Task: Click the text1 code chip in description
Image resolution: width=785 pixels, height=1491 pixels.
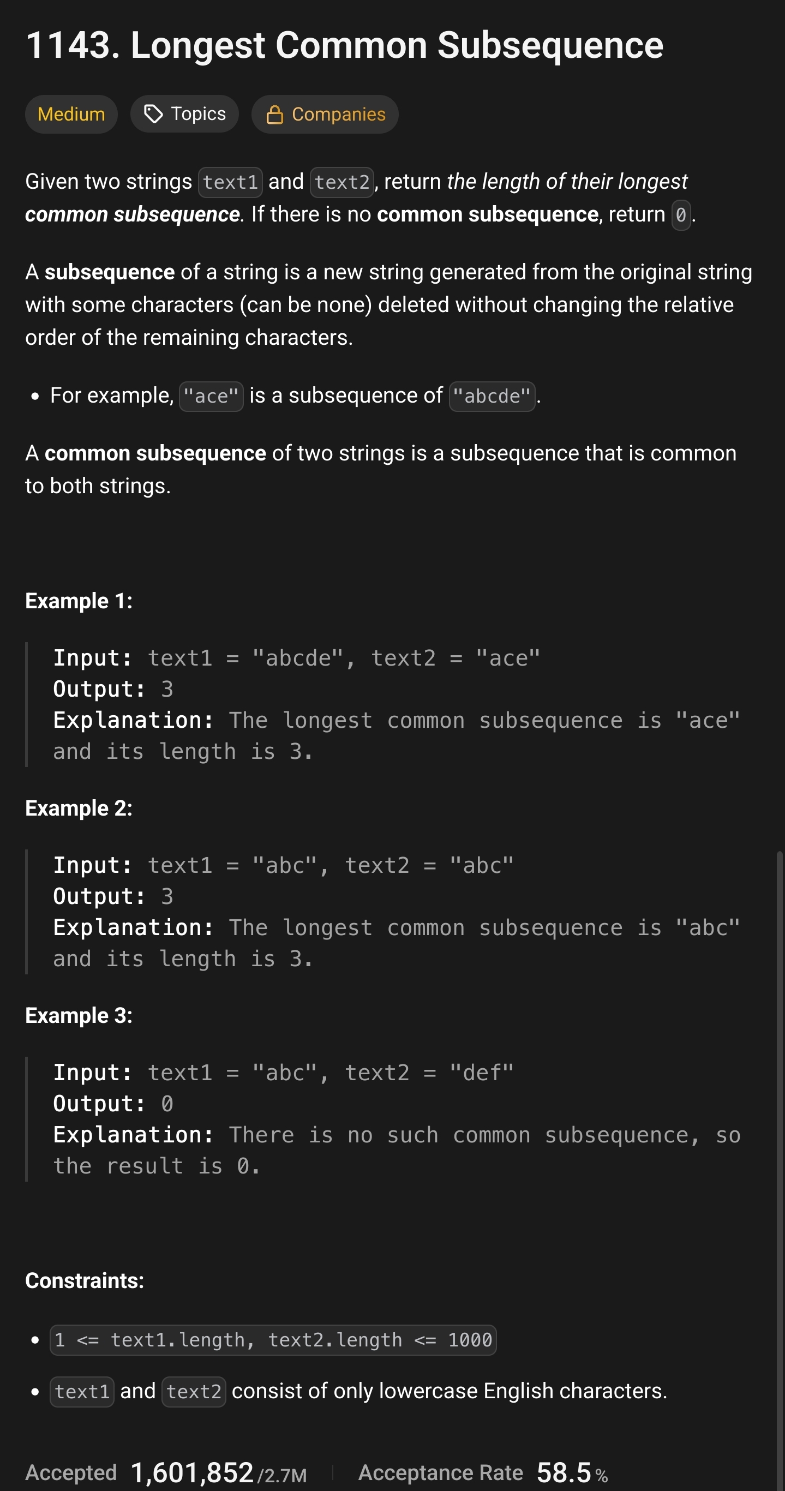Action: 230,182
